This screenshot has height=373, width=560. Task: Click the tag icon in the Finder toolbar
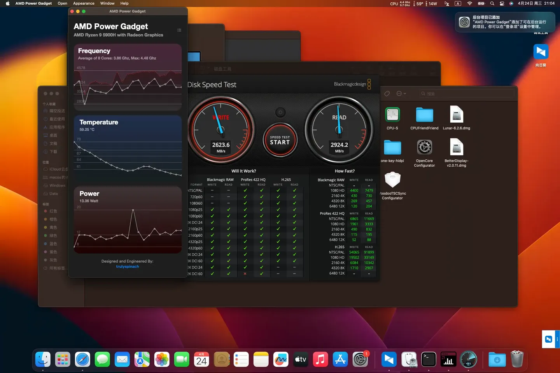click(387, 94)
